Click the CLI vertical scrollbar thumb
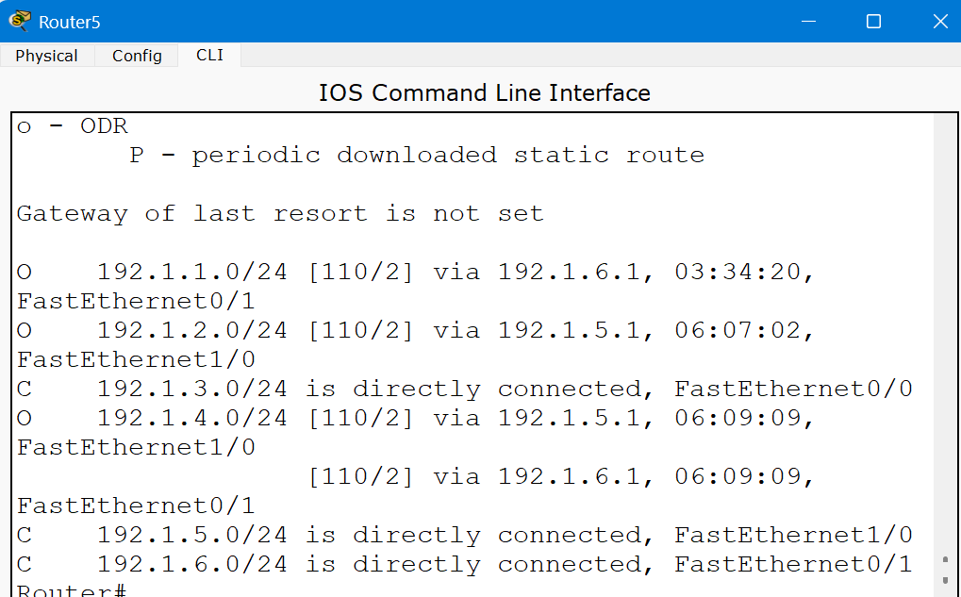961x597 pixels. pos(945,569)
